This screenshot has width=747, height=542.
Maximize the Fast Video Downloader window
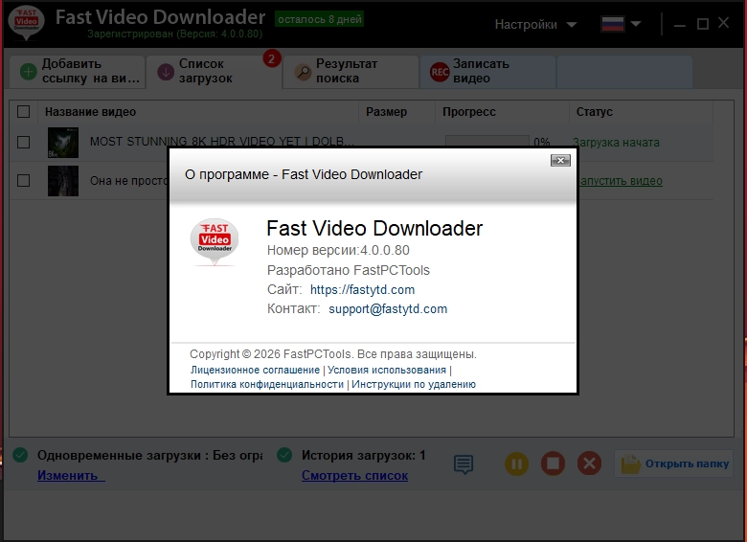703,24
